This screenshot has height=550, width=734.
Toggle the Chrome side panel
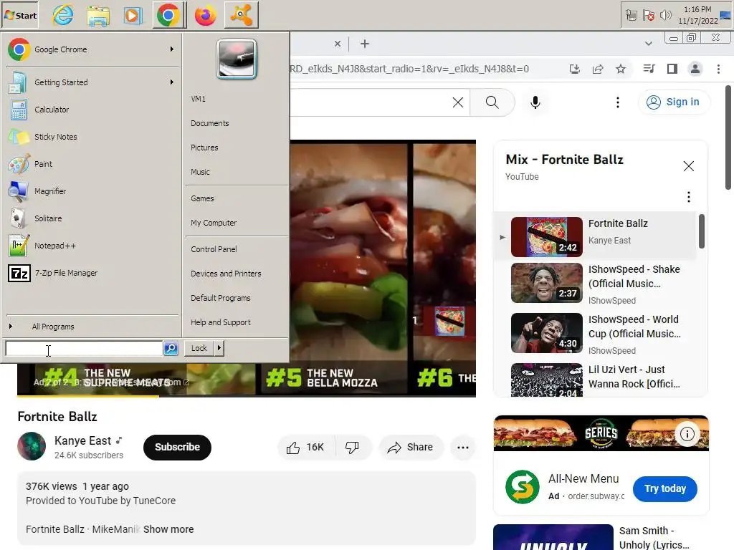point(672,69)
